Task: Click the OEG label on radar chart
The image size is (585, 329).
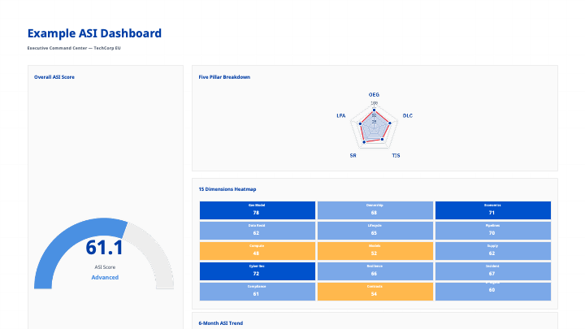Action: (374, 94)
